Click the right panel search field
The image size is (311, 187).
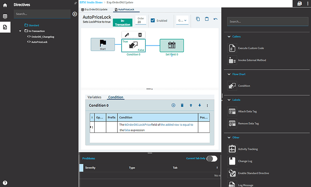coord(268,22)
